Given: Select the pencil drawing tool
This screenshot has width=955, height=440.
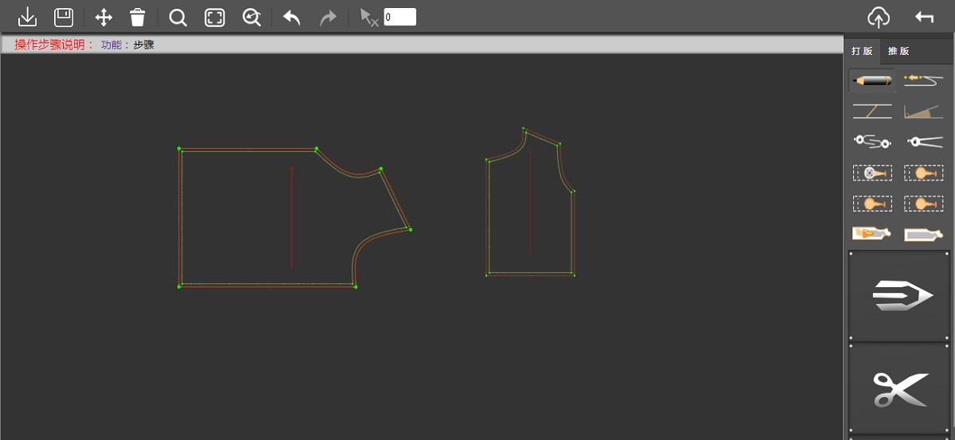Looking at the screenshot, I should (x=872, y=80).
